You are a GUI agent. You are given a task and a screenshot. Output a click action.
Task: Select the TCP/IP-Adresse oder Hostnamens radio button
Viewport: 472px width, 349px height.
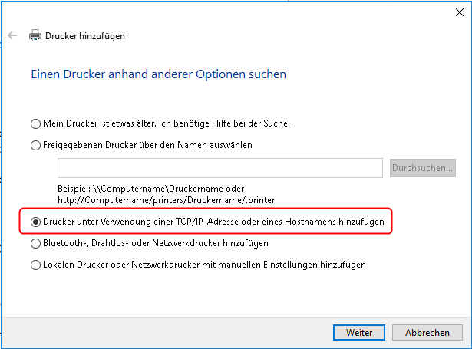35,222
